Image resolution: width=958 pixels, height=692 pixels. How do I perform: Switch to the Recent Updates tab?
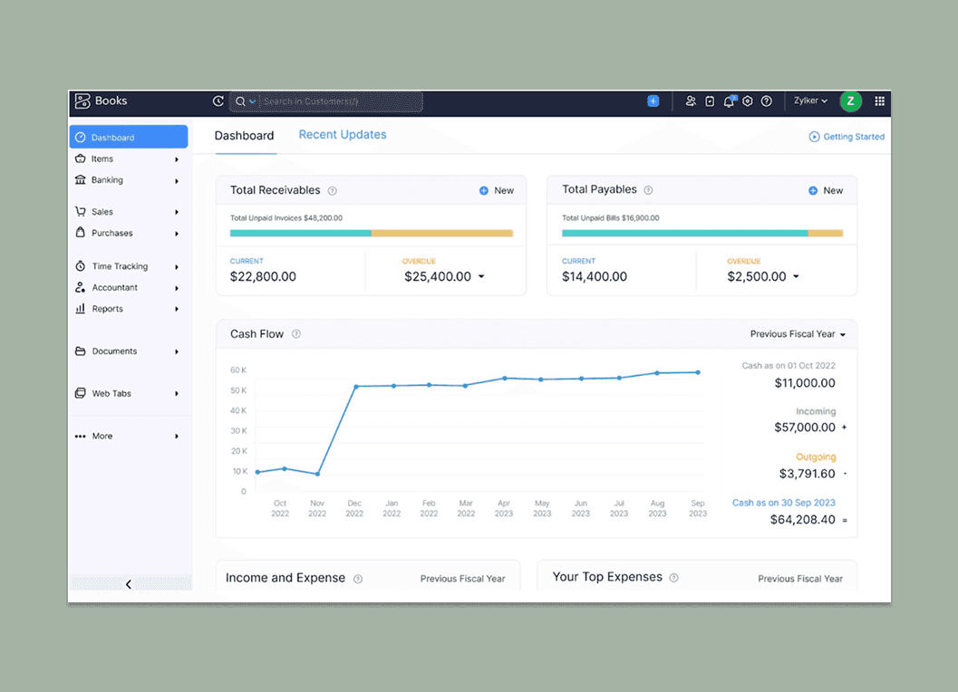coord(342,134)
